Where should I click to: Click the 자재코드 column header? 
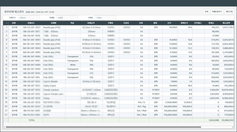(x=31, y=23)
